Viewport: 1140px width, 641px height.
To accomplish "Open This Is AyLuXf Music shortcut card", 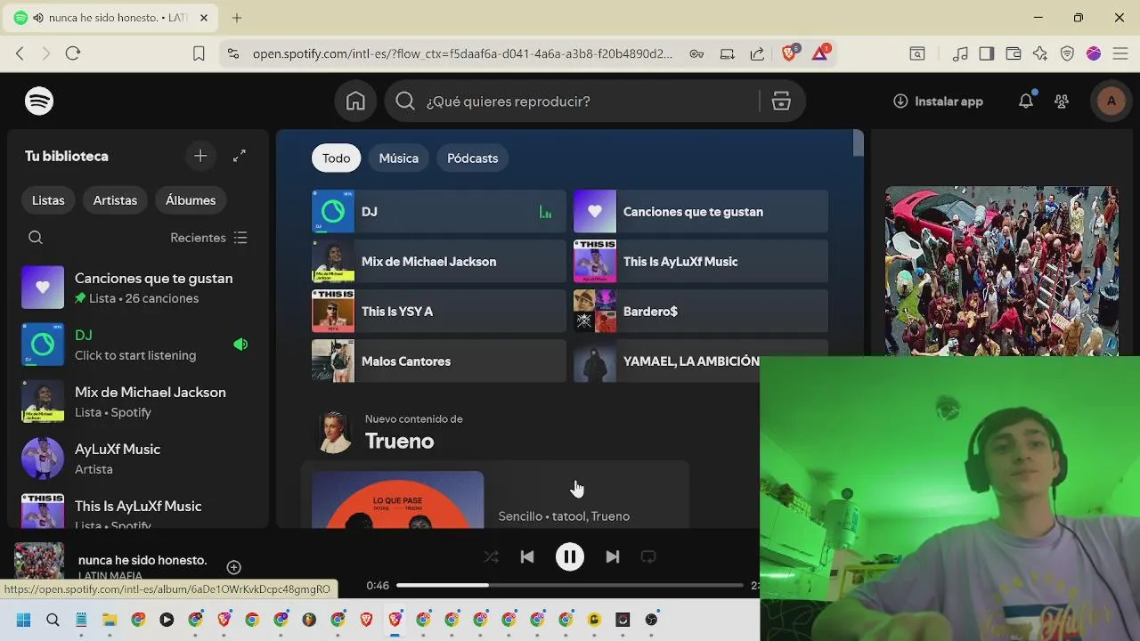I will 701,262.
